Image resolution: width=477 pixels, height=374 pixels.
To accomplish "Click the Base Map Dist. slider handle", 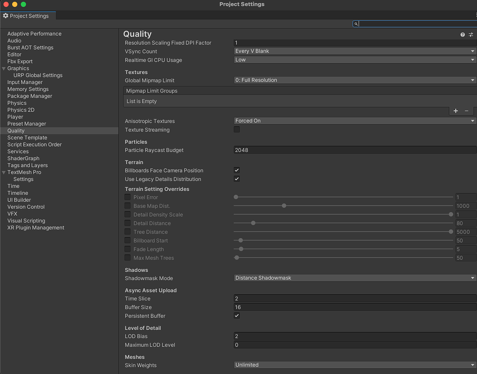I will point(284,206).
